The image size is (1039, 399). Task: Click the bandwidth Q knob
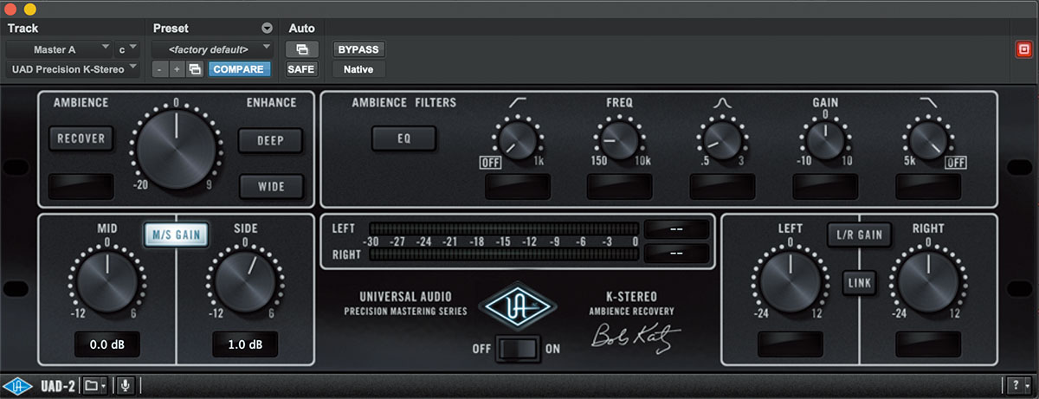point(723,141)
